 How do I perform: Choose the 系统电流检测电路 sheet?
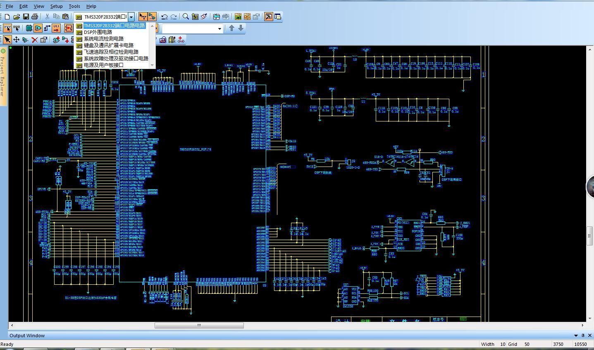point(104,39)
